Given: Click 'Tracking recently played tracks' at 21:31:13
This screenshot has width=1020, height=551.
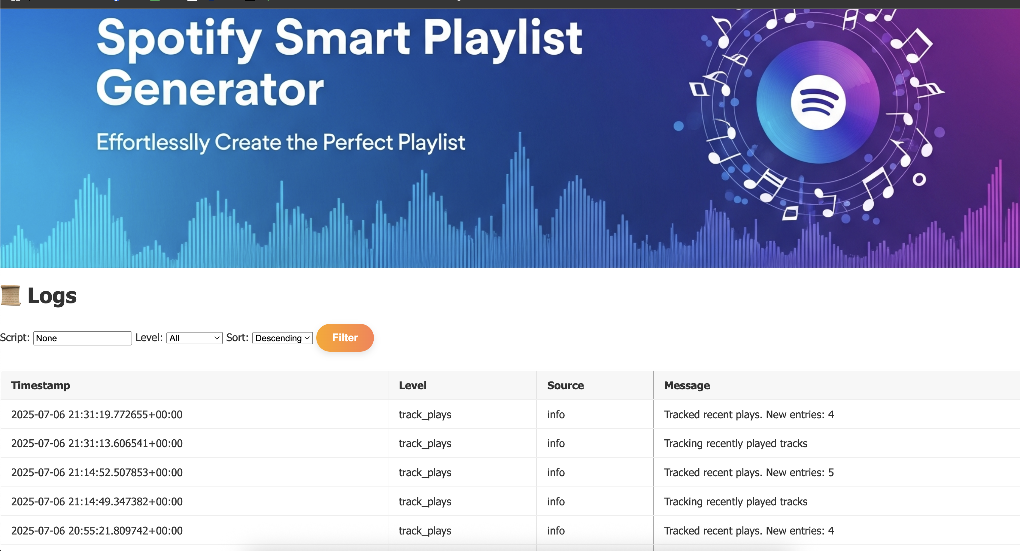Looking at the screenshot, I should pyautogui.click(x=736, y=444).
